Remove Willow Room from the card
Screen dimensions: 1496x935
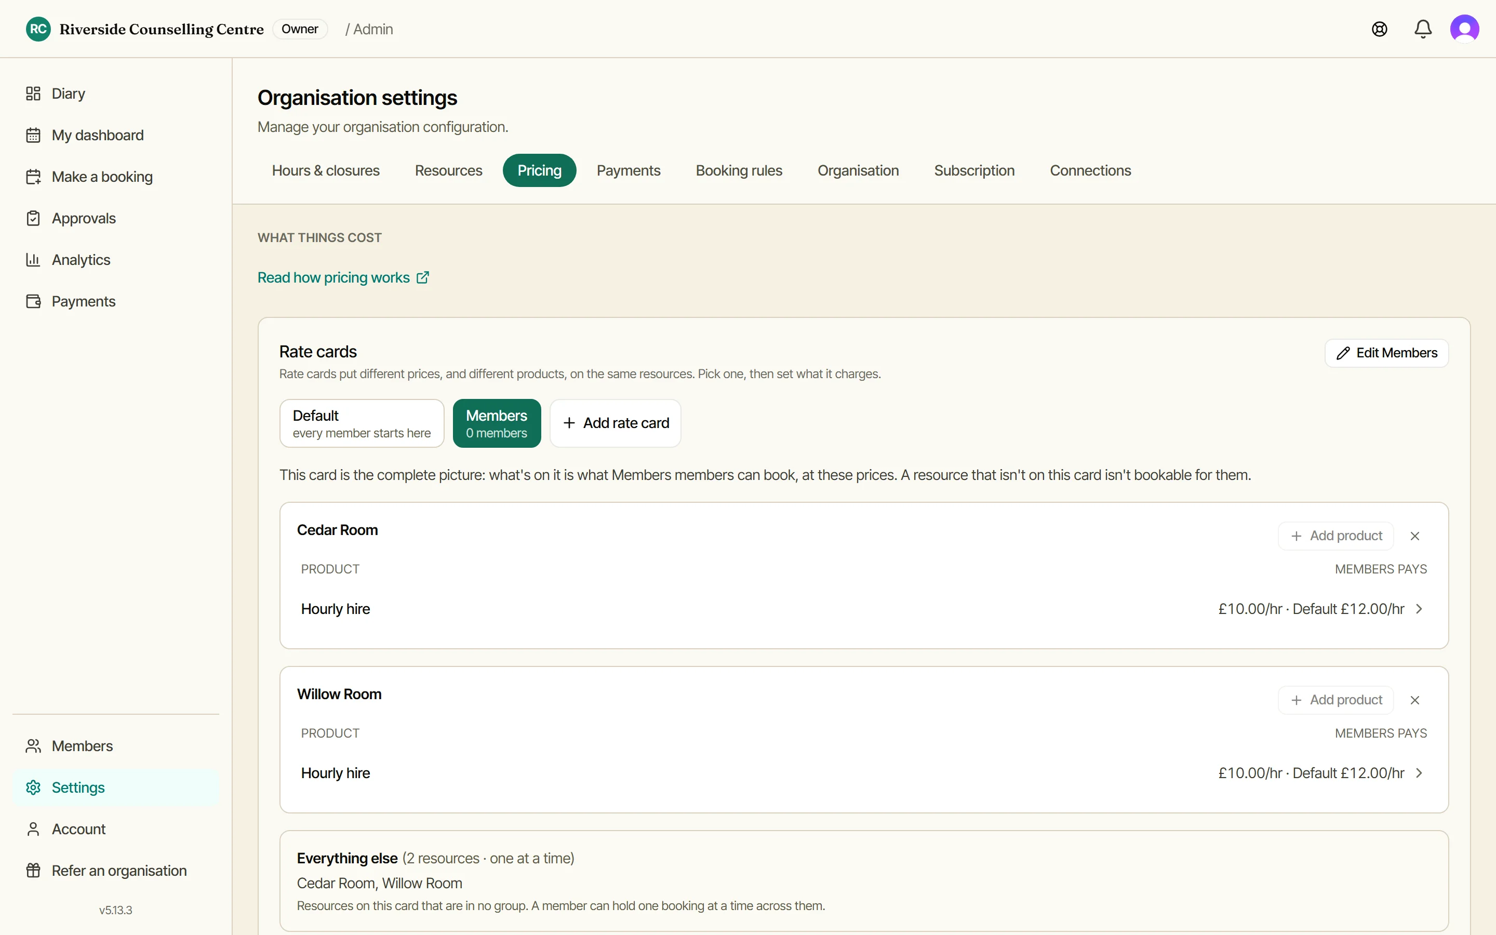pyautogui.click(x=1414, y=699)
